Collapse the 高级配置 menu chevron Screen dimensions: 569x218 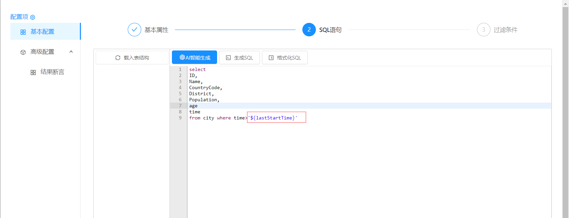pyautogui.click(x=71, y=52)
